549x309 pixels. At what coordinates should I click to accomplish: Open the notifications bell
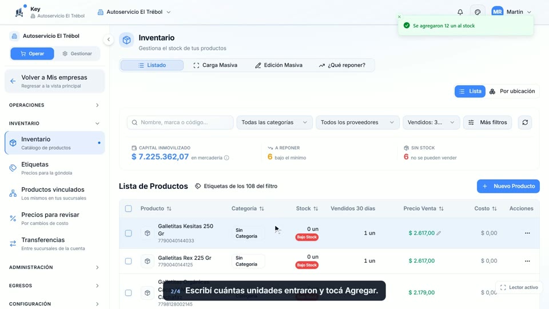point(460,12)
